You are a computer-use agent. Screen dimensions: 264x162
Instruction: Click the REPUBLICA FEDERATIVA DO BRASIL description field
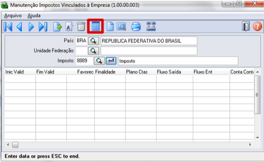149,41
